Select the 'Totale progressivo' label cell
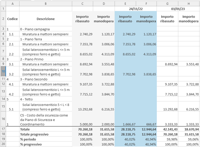 46,134
